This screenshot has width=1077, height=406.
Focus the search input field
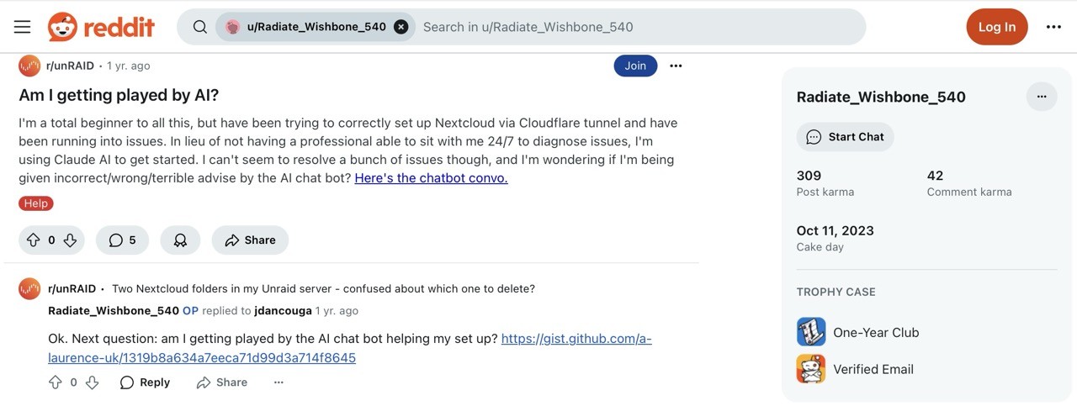pyautogui.click(x=639, y=27)
